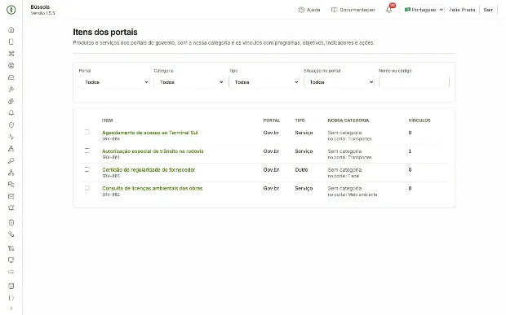The width and height of the screenshot is (506, 315).
Task: Open the Categoria filter dropdown
Action: pos(189,82)
